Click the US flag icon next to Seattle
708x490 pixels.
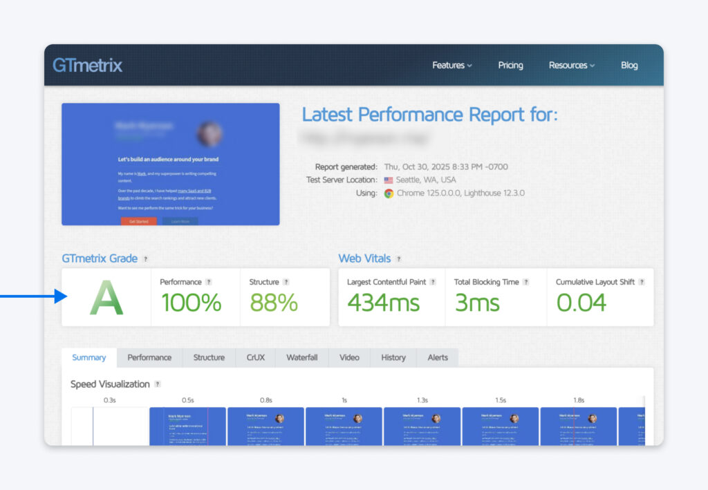[x=387, y=181]
